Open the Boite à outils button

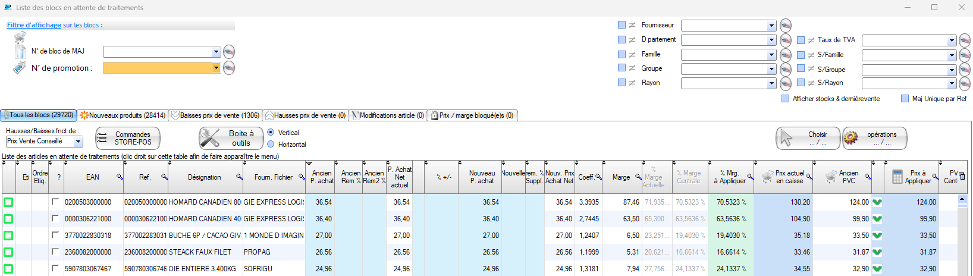click(231, 139)
